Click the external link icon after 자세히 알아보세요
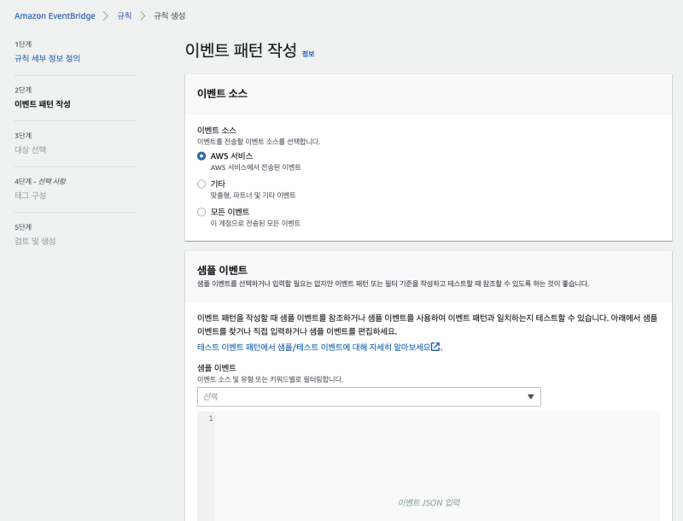The image size is (683, 521). click(x=436, y=347)
